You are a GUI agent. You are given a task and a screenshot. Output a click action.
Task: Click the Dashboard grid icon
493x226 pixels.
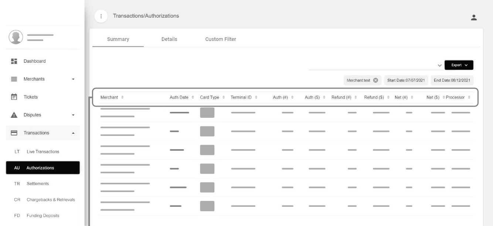[14, 61]
